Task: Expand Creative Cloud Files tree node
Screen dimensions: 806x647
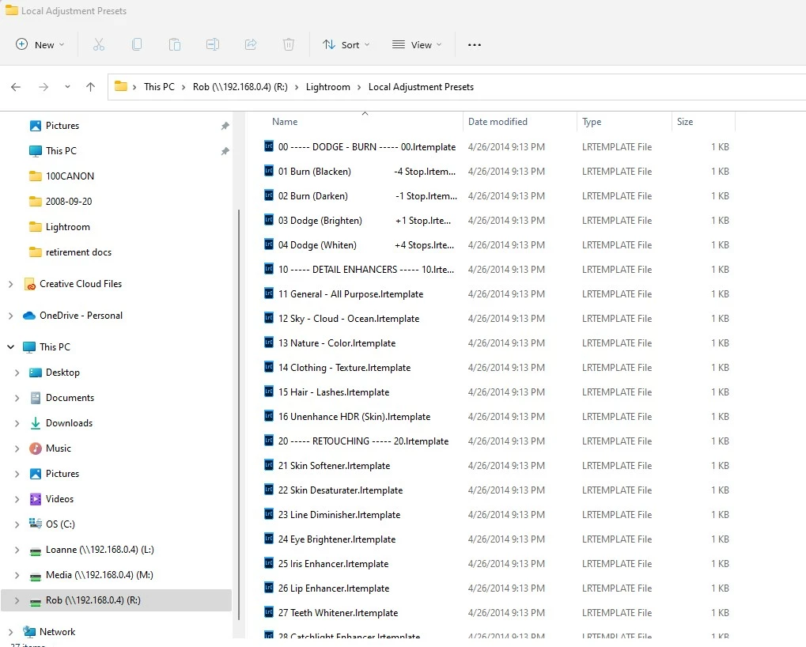Action: [x=11, y=284]
